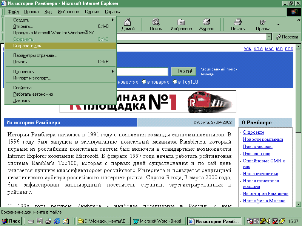302x226 pixels.
Task: Click the Windows logo throbber icon
Action: (294, 12)
